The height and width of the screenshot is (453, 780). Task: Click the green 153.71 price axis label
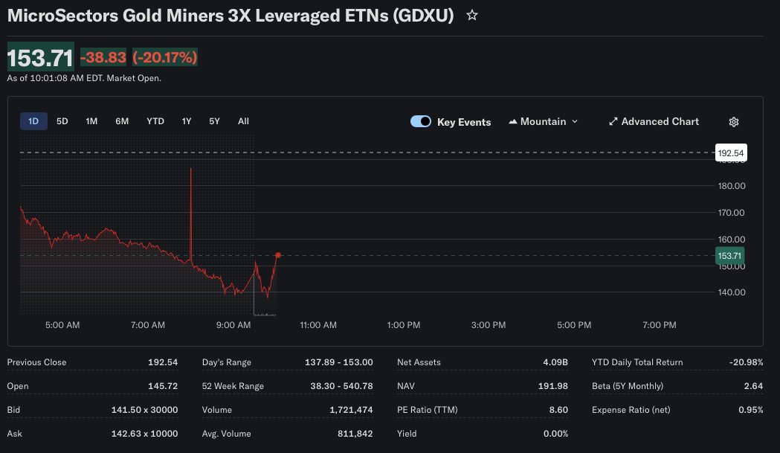pyautogui.click(x=729, y=256)
